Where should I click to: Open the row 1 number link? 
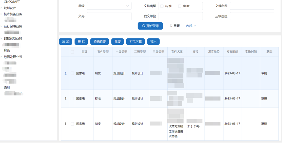coord(65,73)
